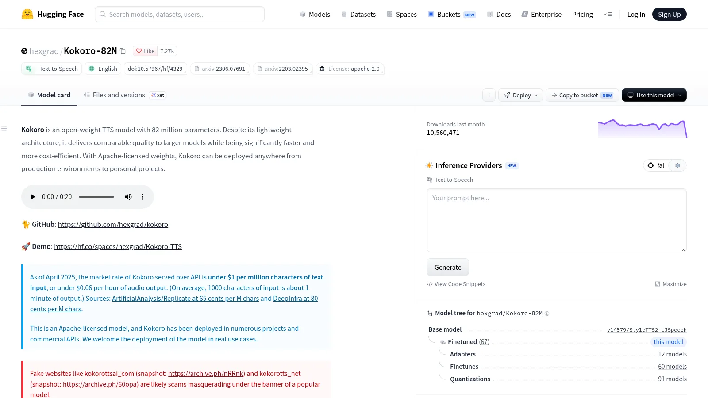Expand the Use this model dropdown
The height and width of the screenshot is (398, 708).
[x=654, y=95]
